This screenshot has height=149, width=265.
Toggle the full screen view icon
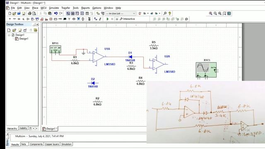click(229, 13)
